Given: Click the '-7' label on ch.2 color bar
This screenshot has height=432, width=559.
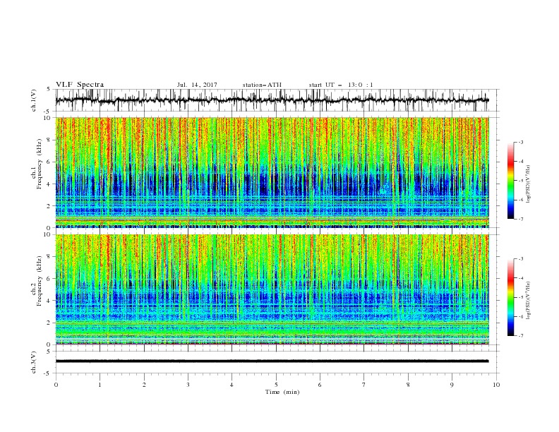Looking at the screenshot, I should 520,336.
